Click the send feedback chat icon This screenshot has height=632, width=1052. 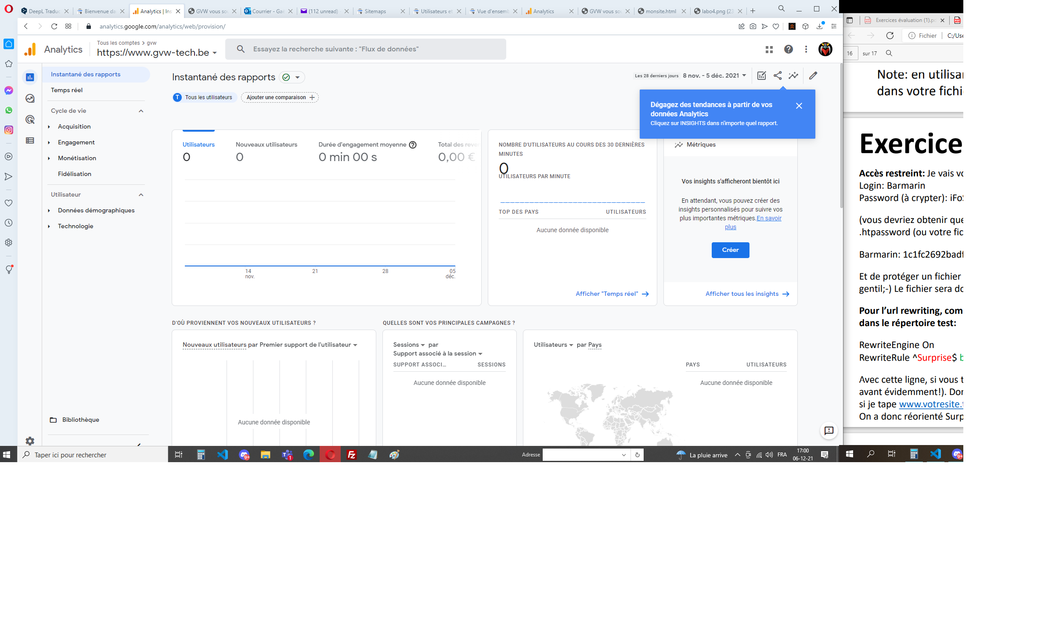tap(829, 431)
